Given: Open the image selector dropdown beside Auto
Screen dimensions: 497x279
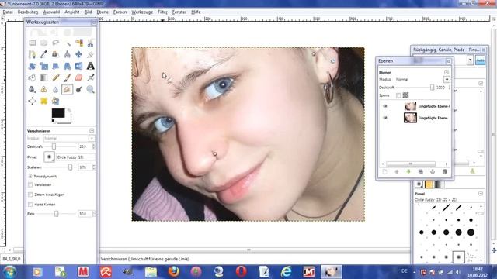Looking at the screenshot, I should coord(470,60).
